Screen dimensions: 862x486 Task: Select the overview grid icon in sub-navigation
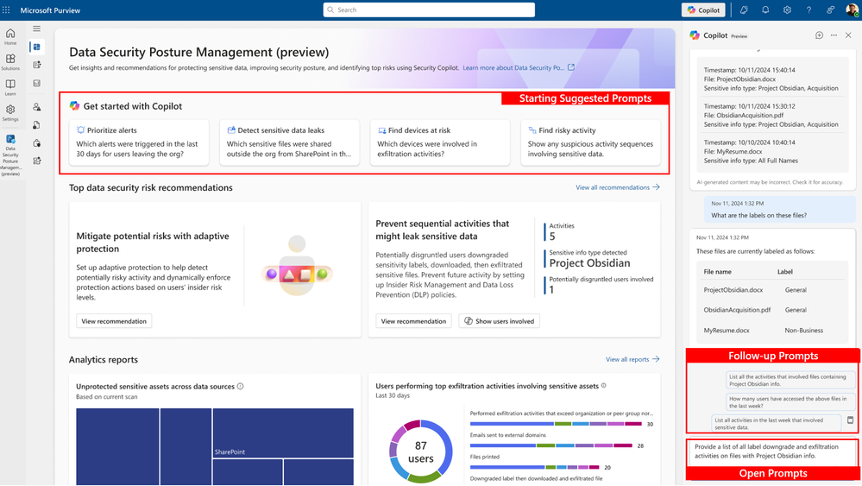[37, 47]
